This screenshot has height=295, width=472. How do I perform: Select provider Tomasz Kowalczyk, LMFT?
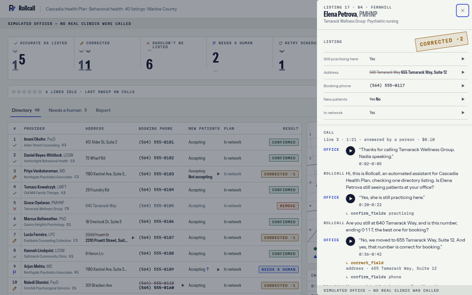[x=45, y=187]
